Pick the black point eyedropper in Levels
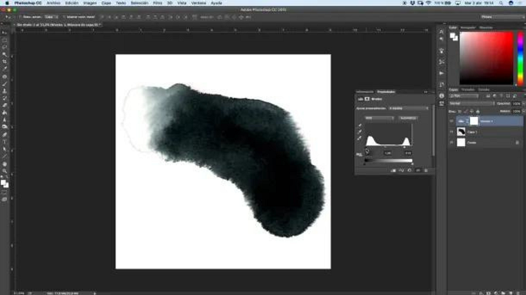The width and height of the screenshot is (526, 295). [x=360, y=126]
